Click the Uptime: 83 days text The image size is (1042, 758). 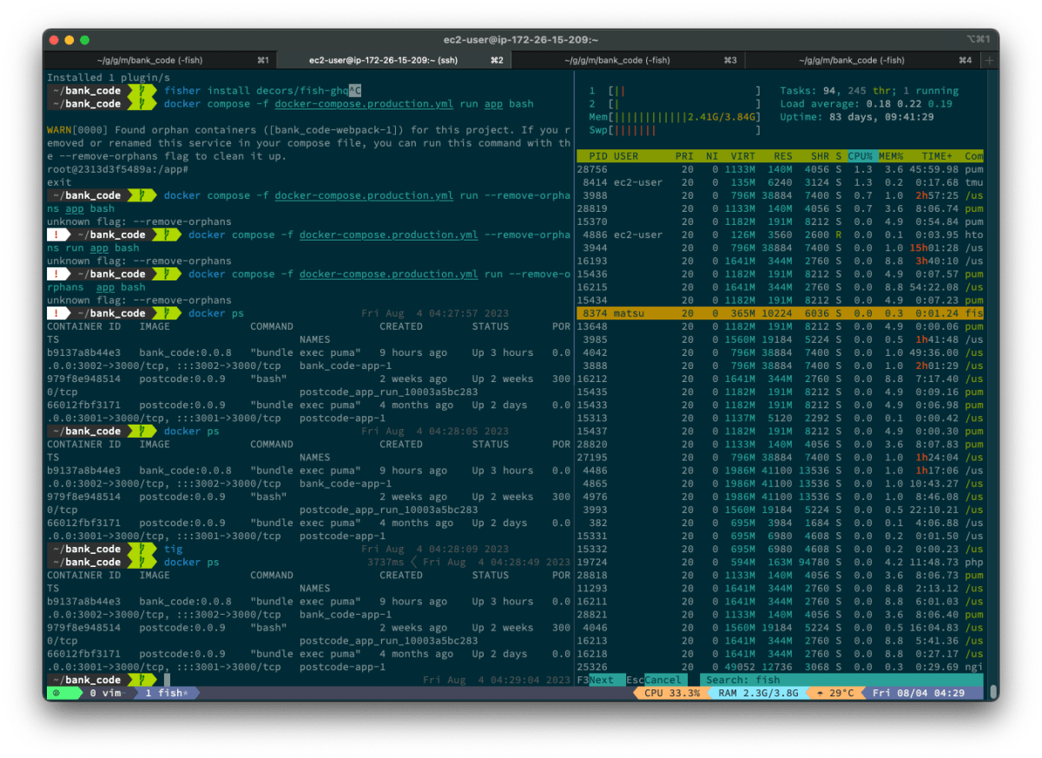(x=857, y=117)
